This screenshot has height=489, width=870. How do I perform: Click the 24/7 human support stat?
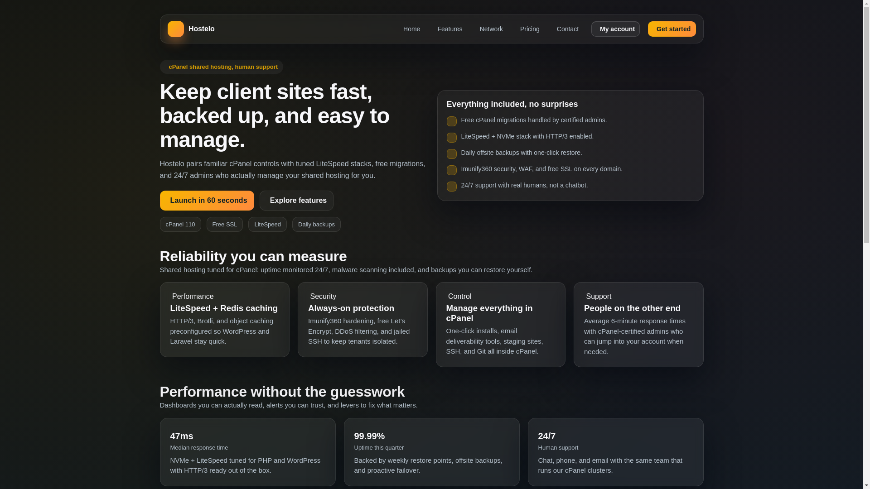click(547, 436)
